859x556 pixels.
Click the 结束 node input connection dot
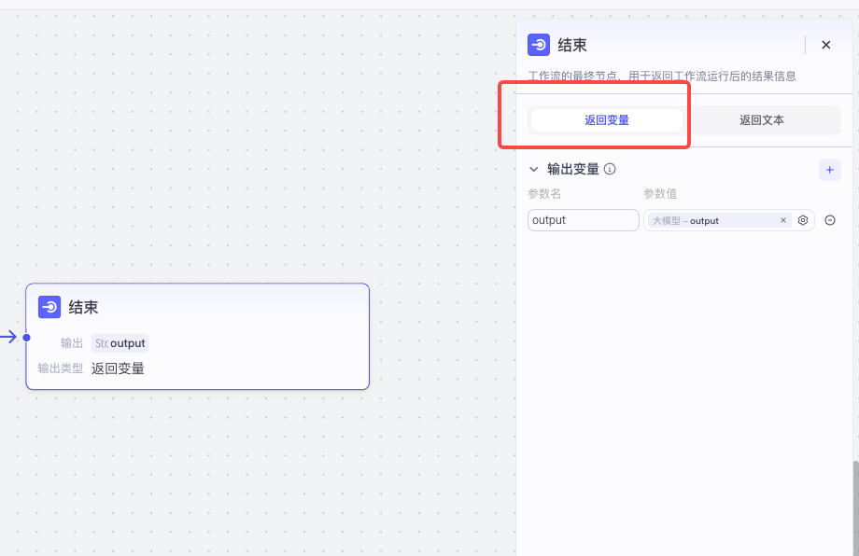[26, 337]
